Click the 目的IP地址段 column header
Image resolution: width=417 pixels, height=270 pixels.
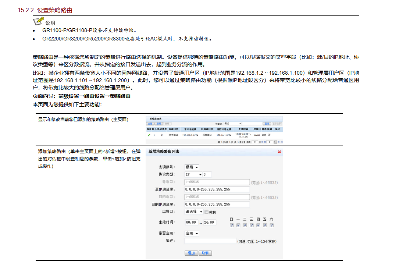224,129
